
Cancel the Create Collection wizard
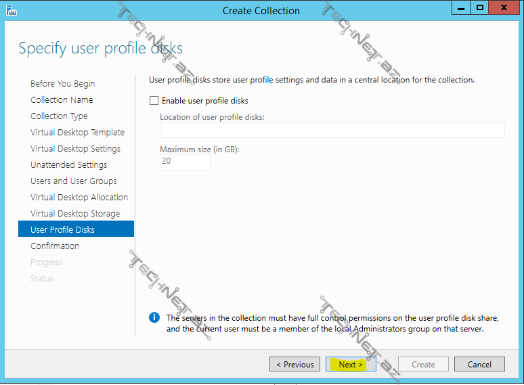[479, 364]
